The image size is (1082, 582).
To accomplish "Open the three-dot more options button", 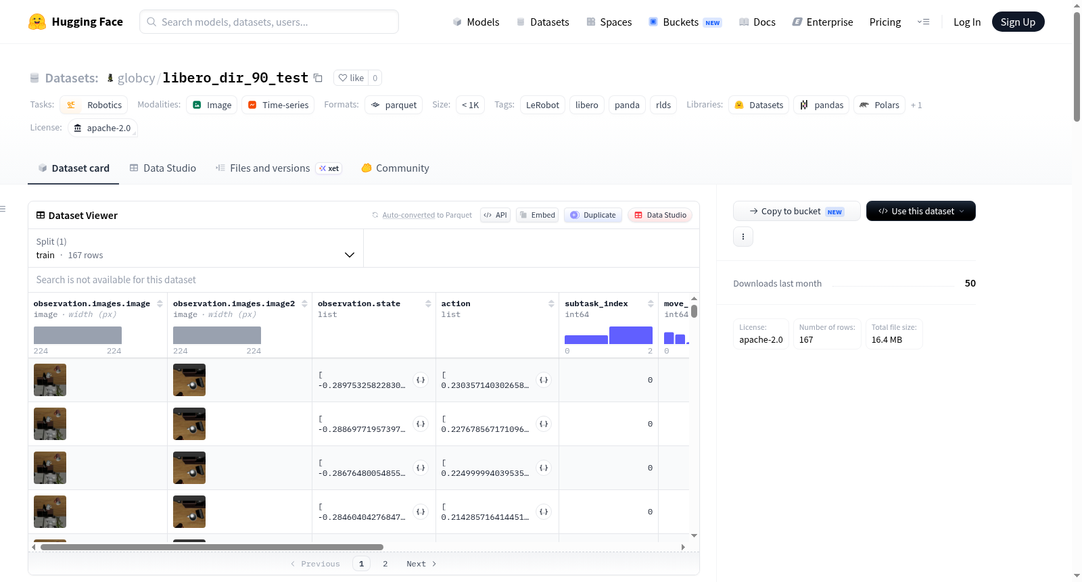I will pyautogui.click(x=743, y=237).
